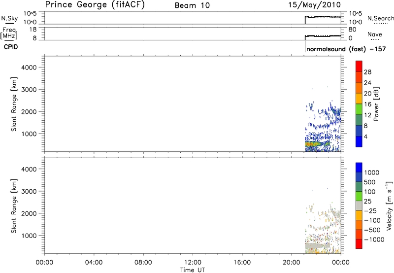The width and height of the screenshot is (394, 273).
Task: Pick the teal 8–12 dB power swatch
Action: click(359, 120)
